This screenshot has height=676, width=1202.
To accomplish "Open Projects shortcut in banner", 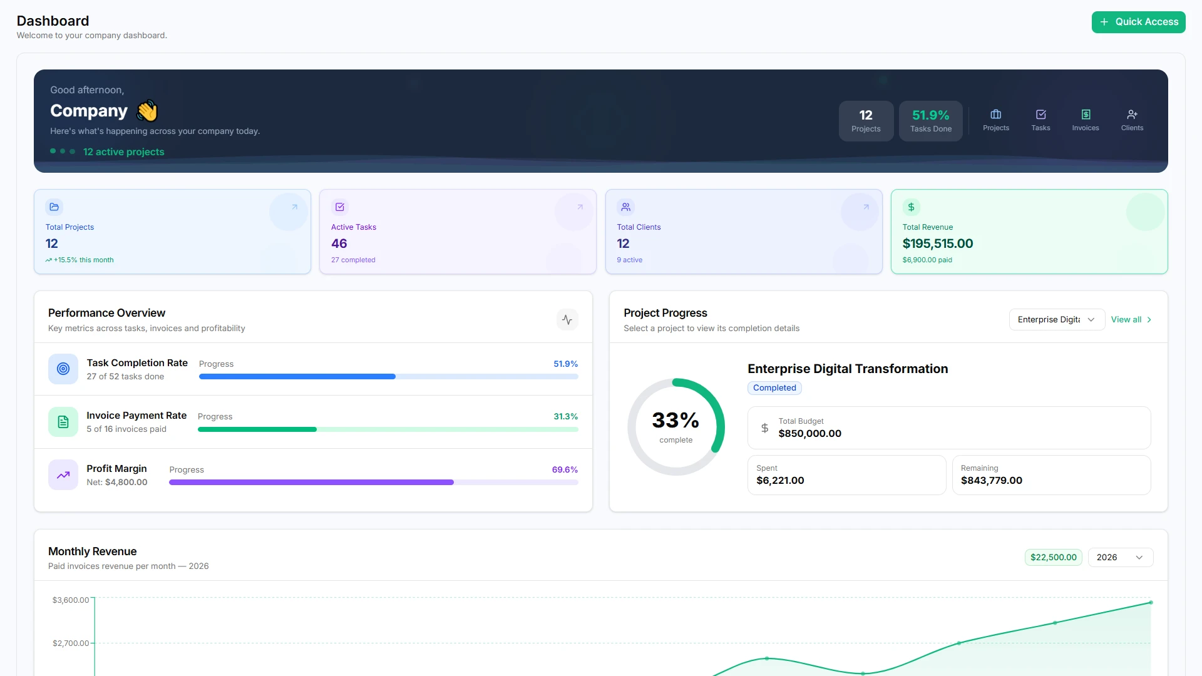I will pyautogui.click(x=995, y=120).
